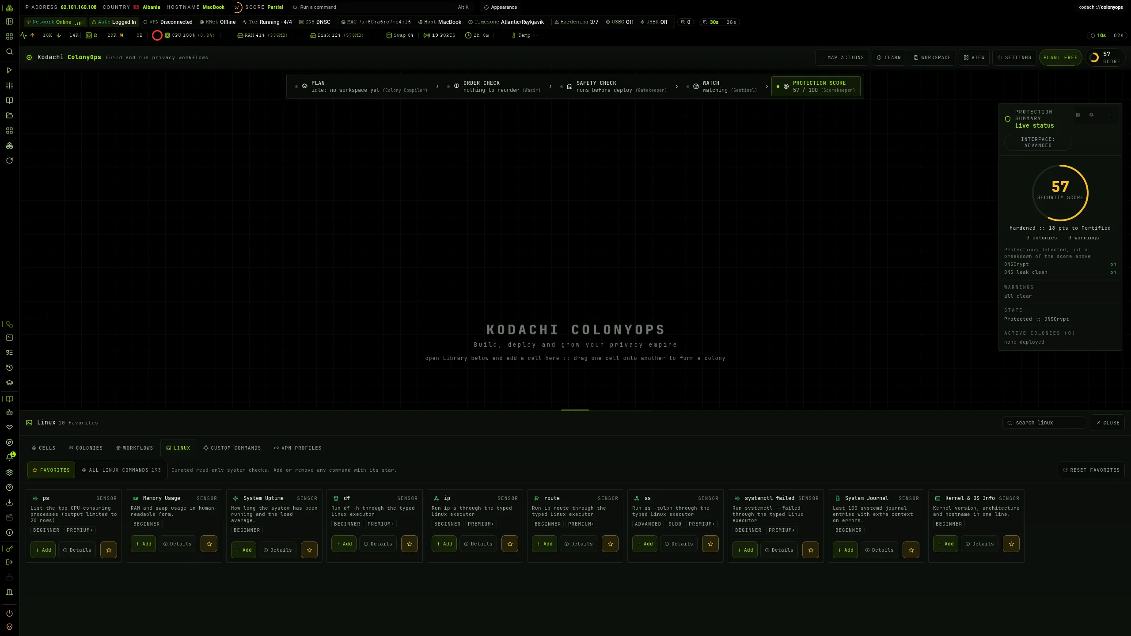Expand the Protection Score pipeline step
Image resolution: width=1131 pixels, height=636 pixels.
pyautogui.click(x=816, y=86)
